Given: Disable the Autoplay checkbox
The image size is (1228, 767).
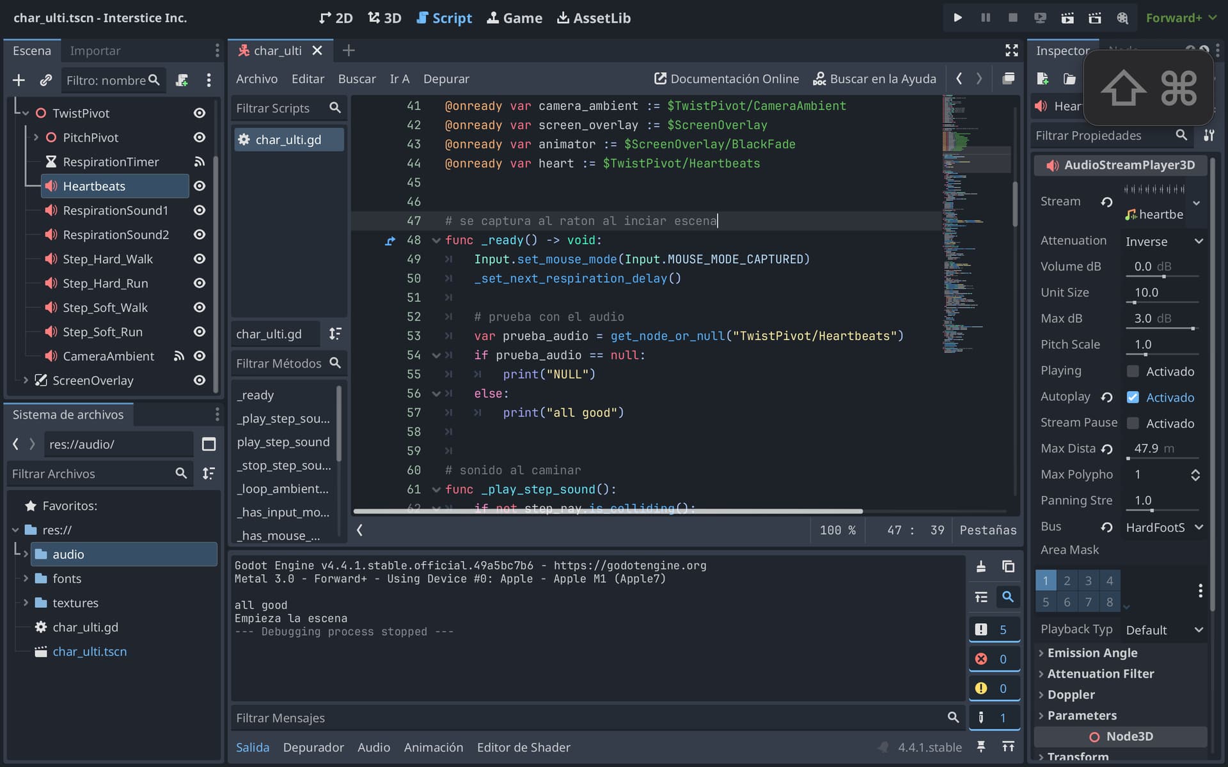Looking at the screenshot, I should point(1133,397).
